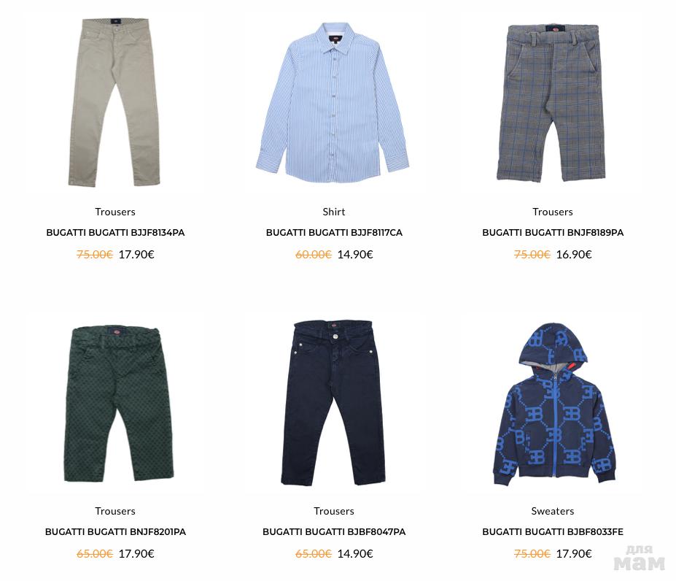Open product link BUGATTI BUGATTI BJBF8033FE
Viewport: 676px width, 581px height.
point(553,532)
